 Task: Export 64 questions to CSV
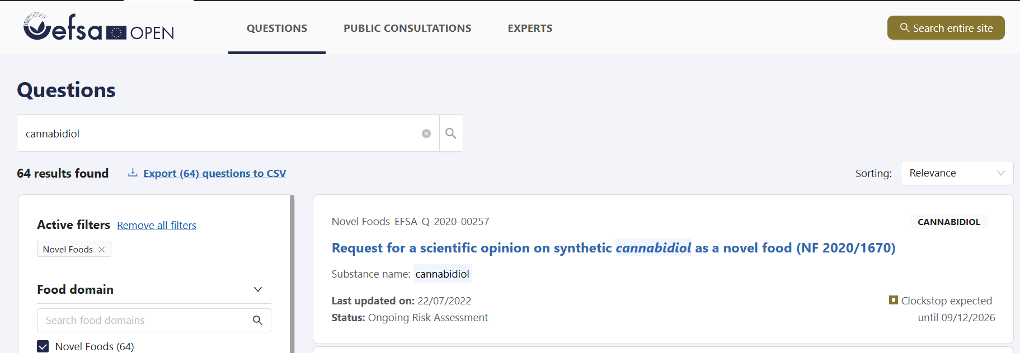pos(214,174)
